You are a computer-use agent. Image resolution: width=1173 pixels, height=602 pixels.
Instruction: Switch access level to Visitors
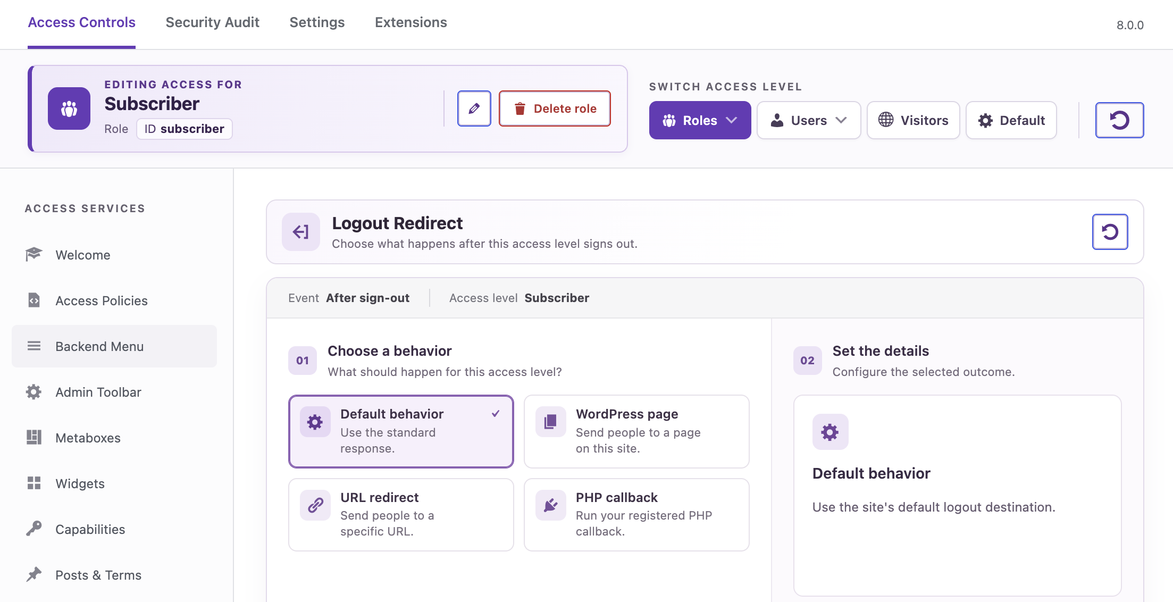click(913, 120)
